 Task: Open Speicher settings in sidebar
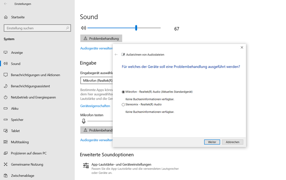pos(17,120)
